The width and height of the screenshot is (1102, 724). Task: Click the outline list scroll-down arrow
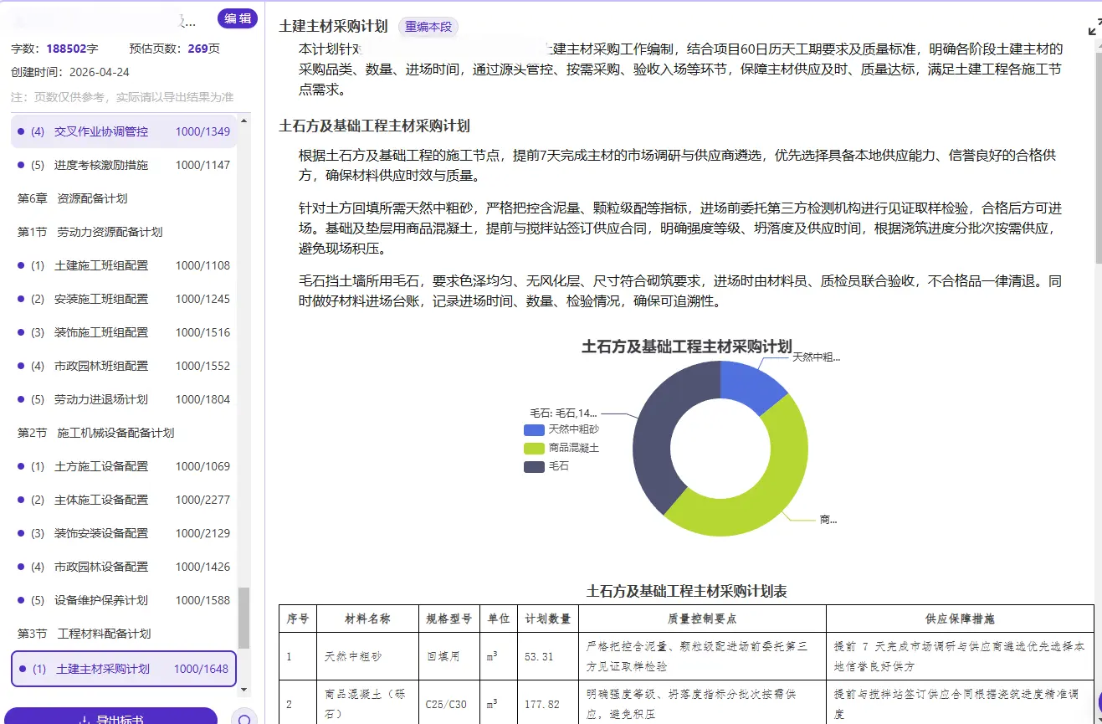coord(244,689)
